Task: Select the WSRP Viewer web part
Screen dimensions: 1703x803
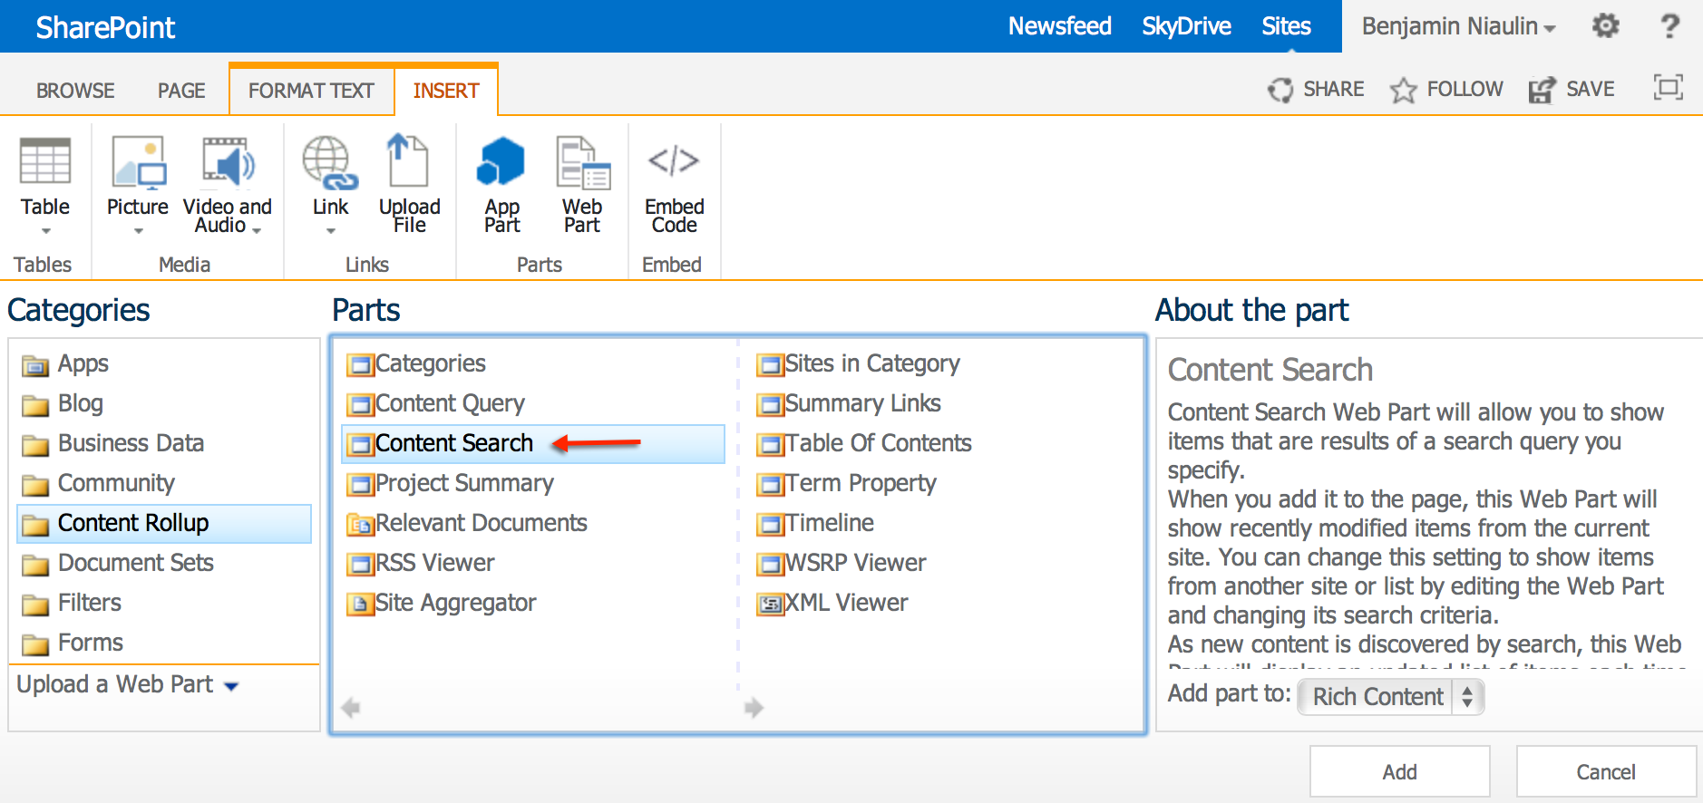Action: click(x=842, y=563)
